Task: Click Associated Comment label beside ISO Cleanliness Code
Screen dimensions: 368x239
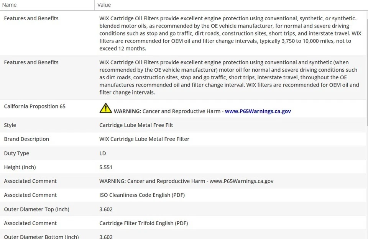Action: 30,195
